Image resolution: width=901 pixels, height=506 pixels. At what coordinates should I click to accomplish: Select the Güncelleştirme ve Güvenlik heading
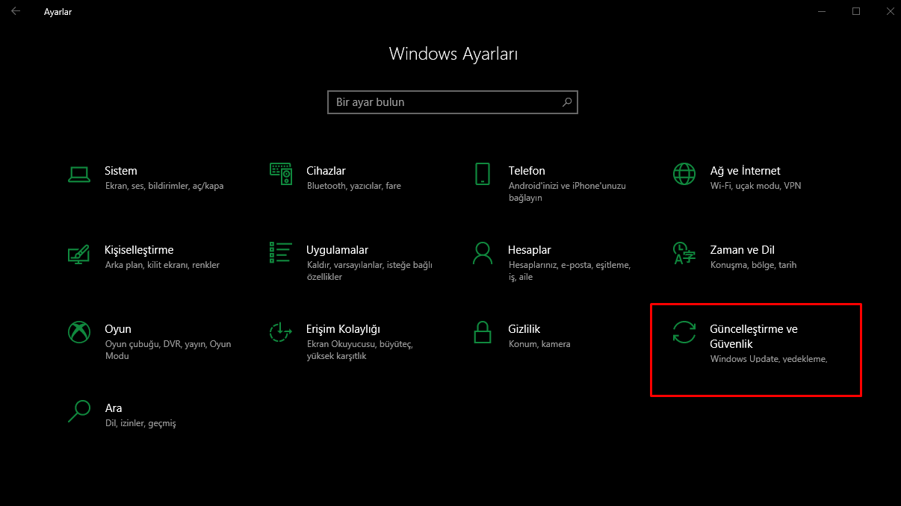point(754,337)
